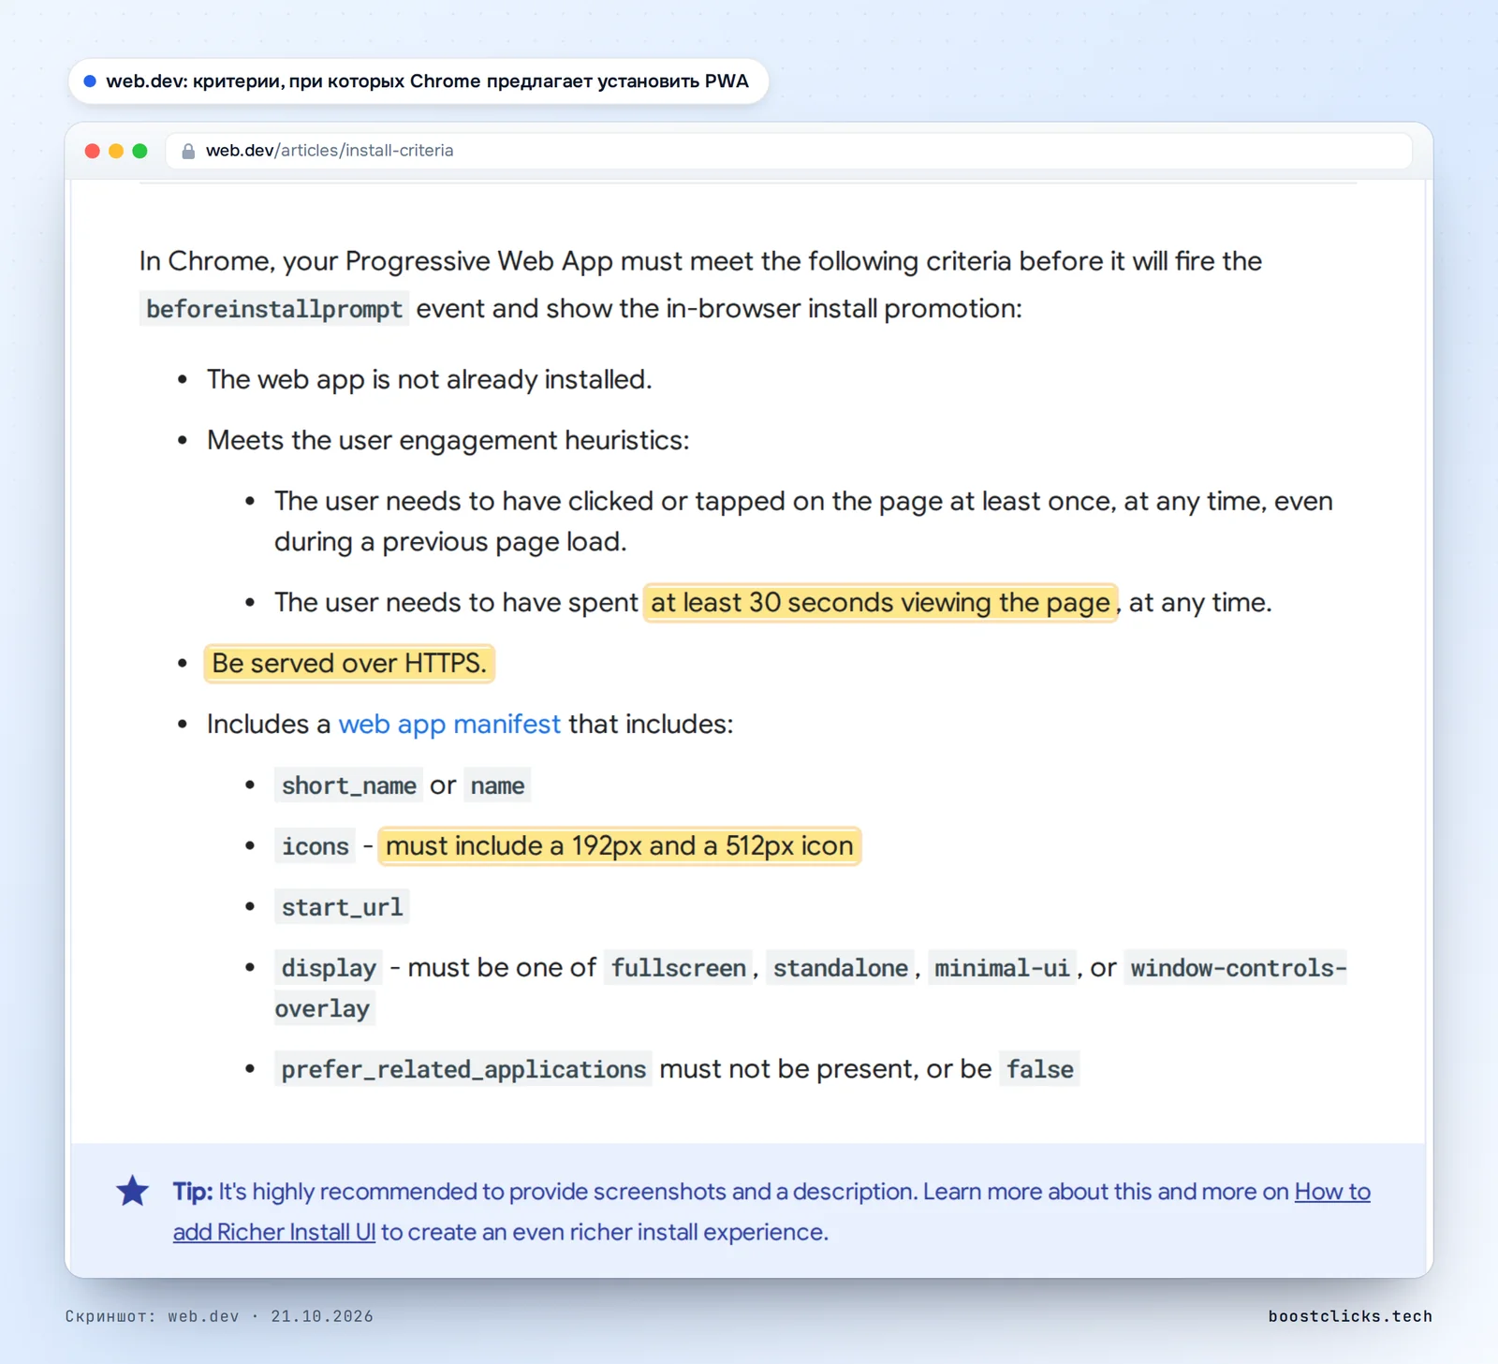The image size is (1498, 1364).
Task: Click the false code value
Action: (x=1039, y=1069)
